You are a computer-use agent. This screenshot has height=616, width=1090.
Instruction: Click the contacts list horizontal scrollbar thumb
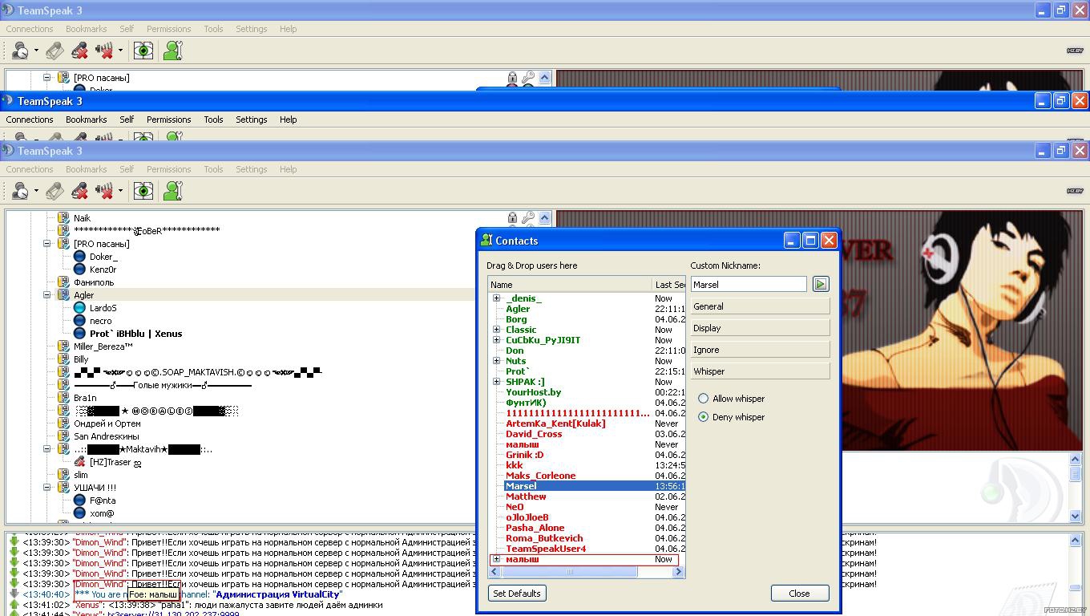tap(570, 572)
